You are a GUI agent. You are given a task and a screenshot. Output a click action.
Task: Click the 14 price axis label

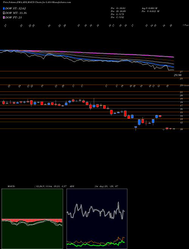(181, 116)
